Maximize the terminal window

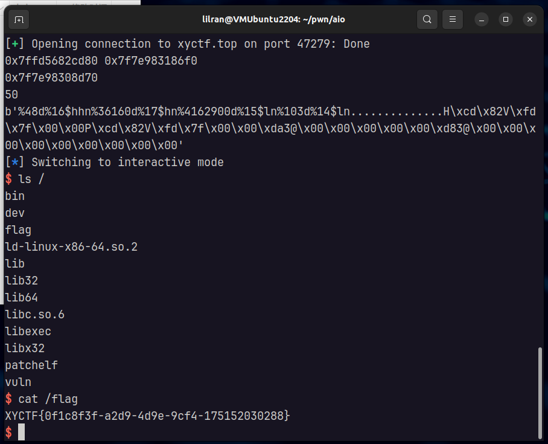click(505, 19)
